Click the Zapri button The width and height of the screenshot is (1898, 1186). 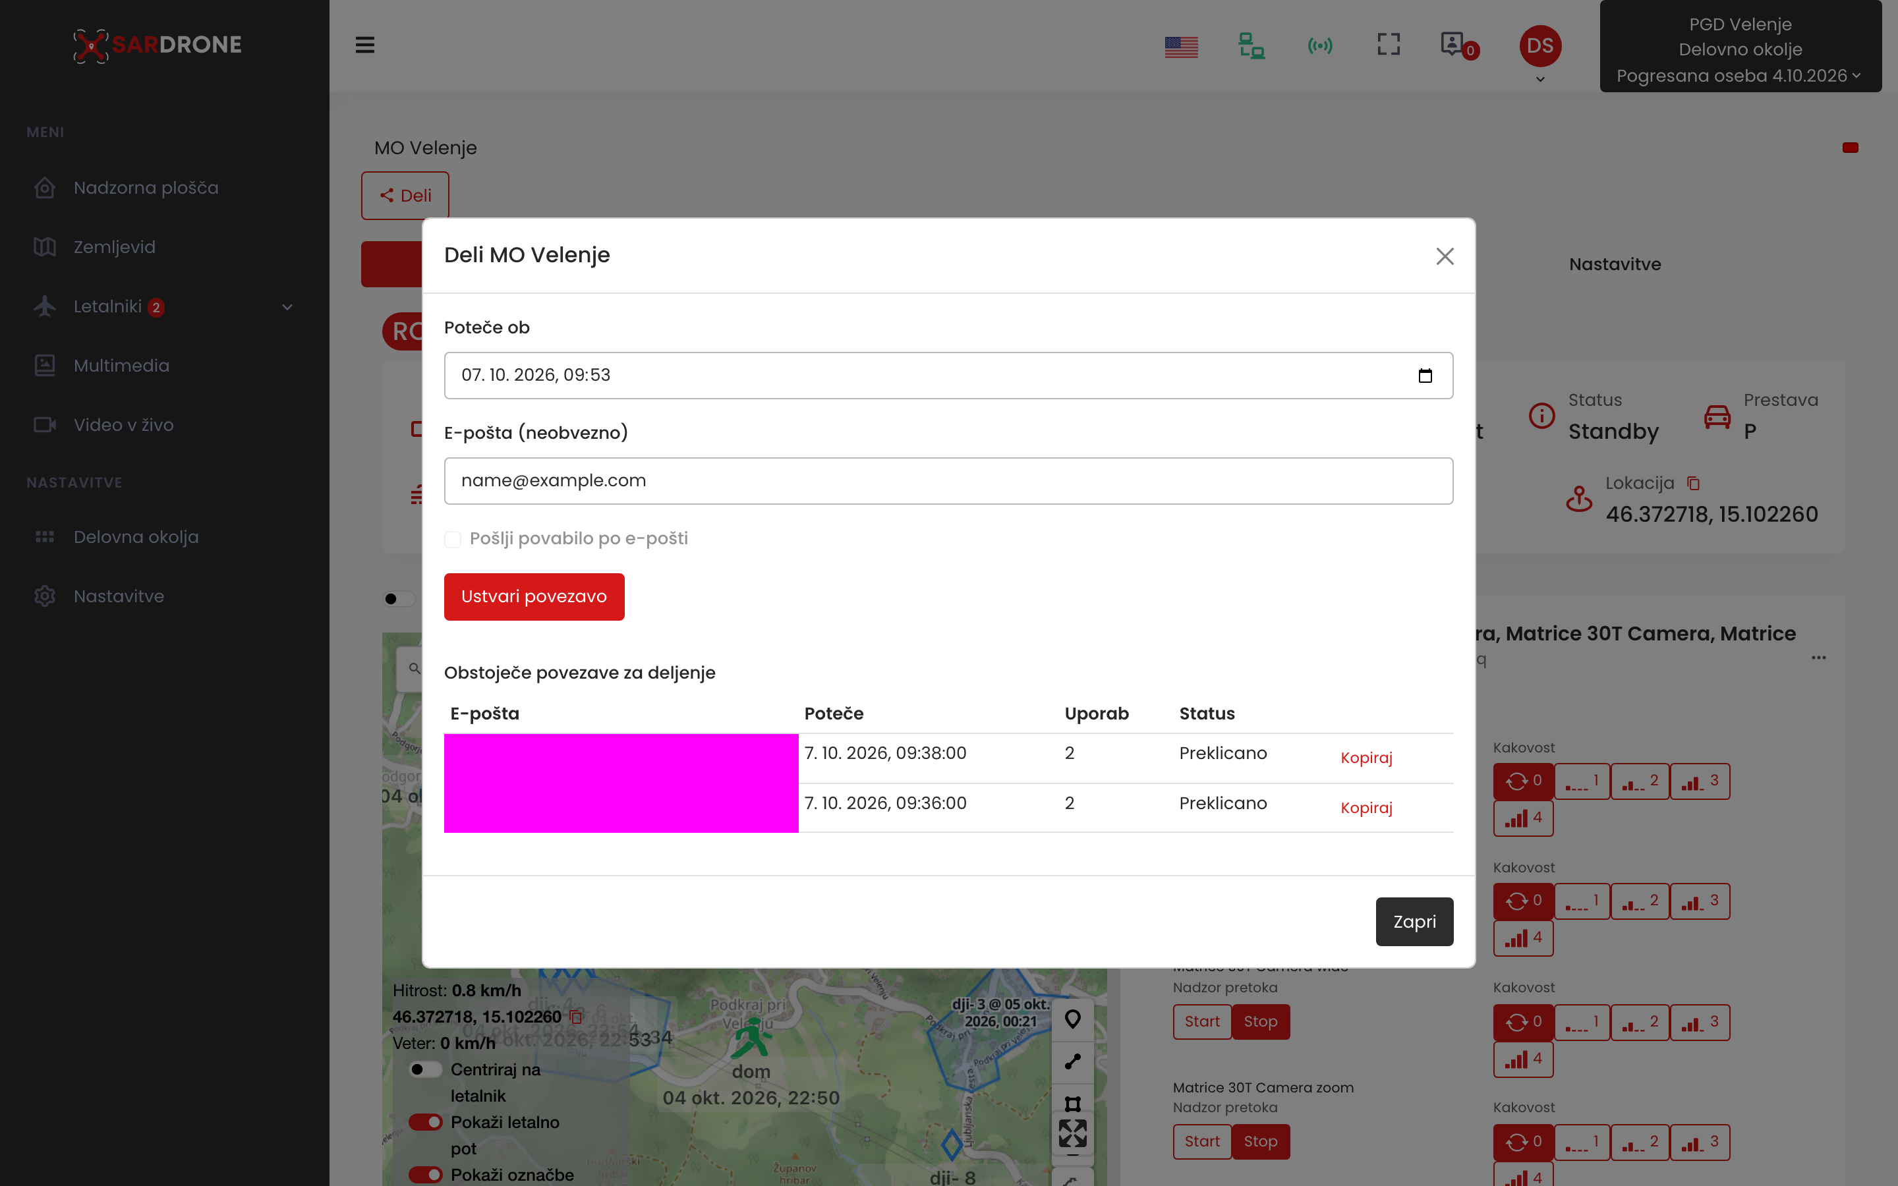tap(1414, 922)
